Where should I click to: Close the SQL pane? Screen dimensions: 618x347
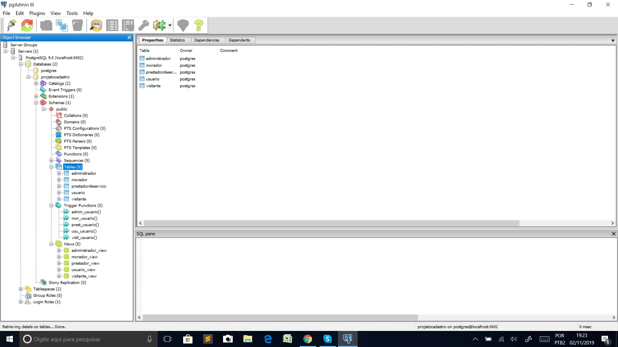point(613,234)
